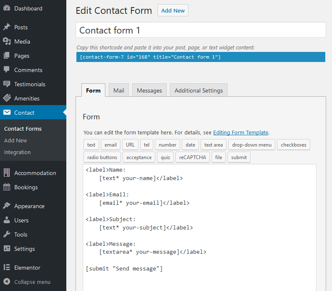
Task: Switch to the Mail tab
Action: (x=119, y=90)
